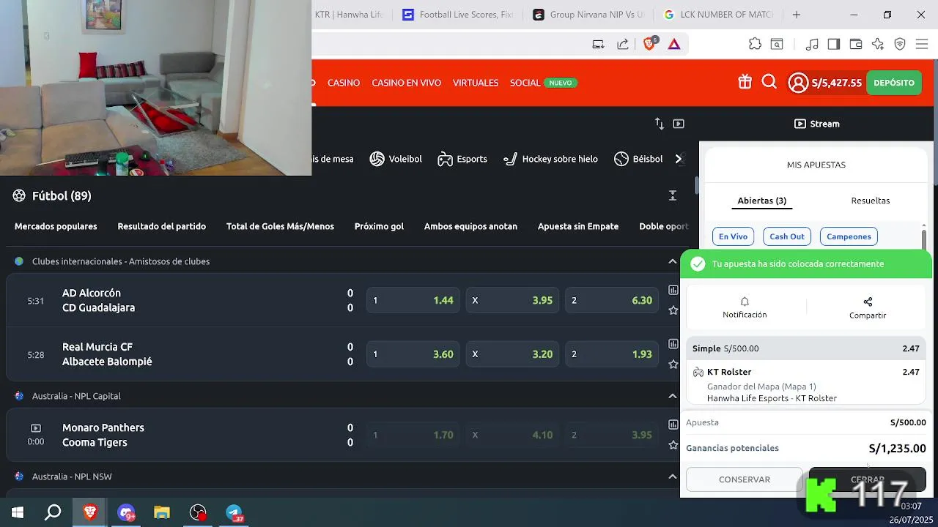Screen dimensions: 938x527
Task: Click the Brave Shields lion icon
Action: click(649, 44)
